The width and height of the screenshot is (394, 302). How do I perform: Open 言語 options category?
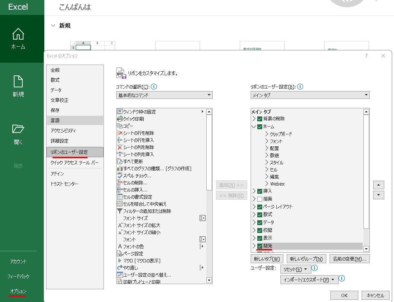[x=75, y=121]
